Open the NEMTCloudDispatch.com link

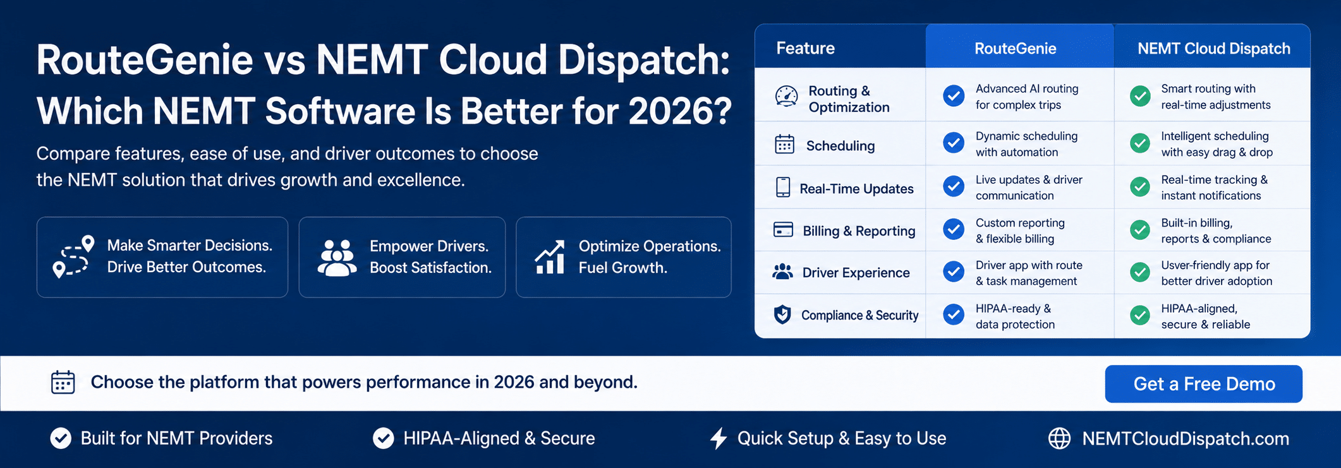[1186, 438]
